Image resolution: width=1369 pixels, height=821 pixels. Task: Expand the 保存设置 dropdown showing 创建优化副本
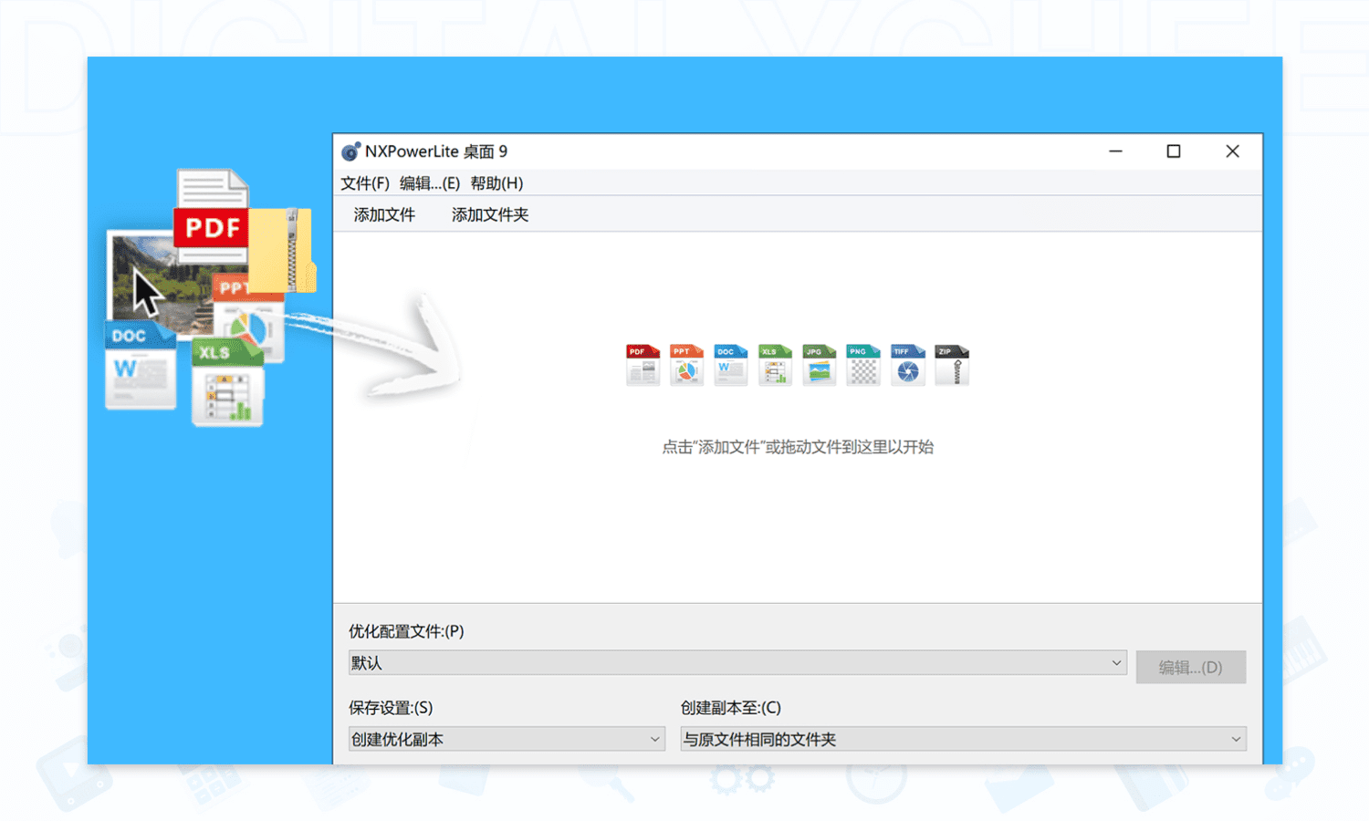coord(507,739)
